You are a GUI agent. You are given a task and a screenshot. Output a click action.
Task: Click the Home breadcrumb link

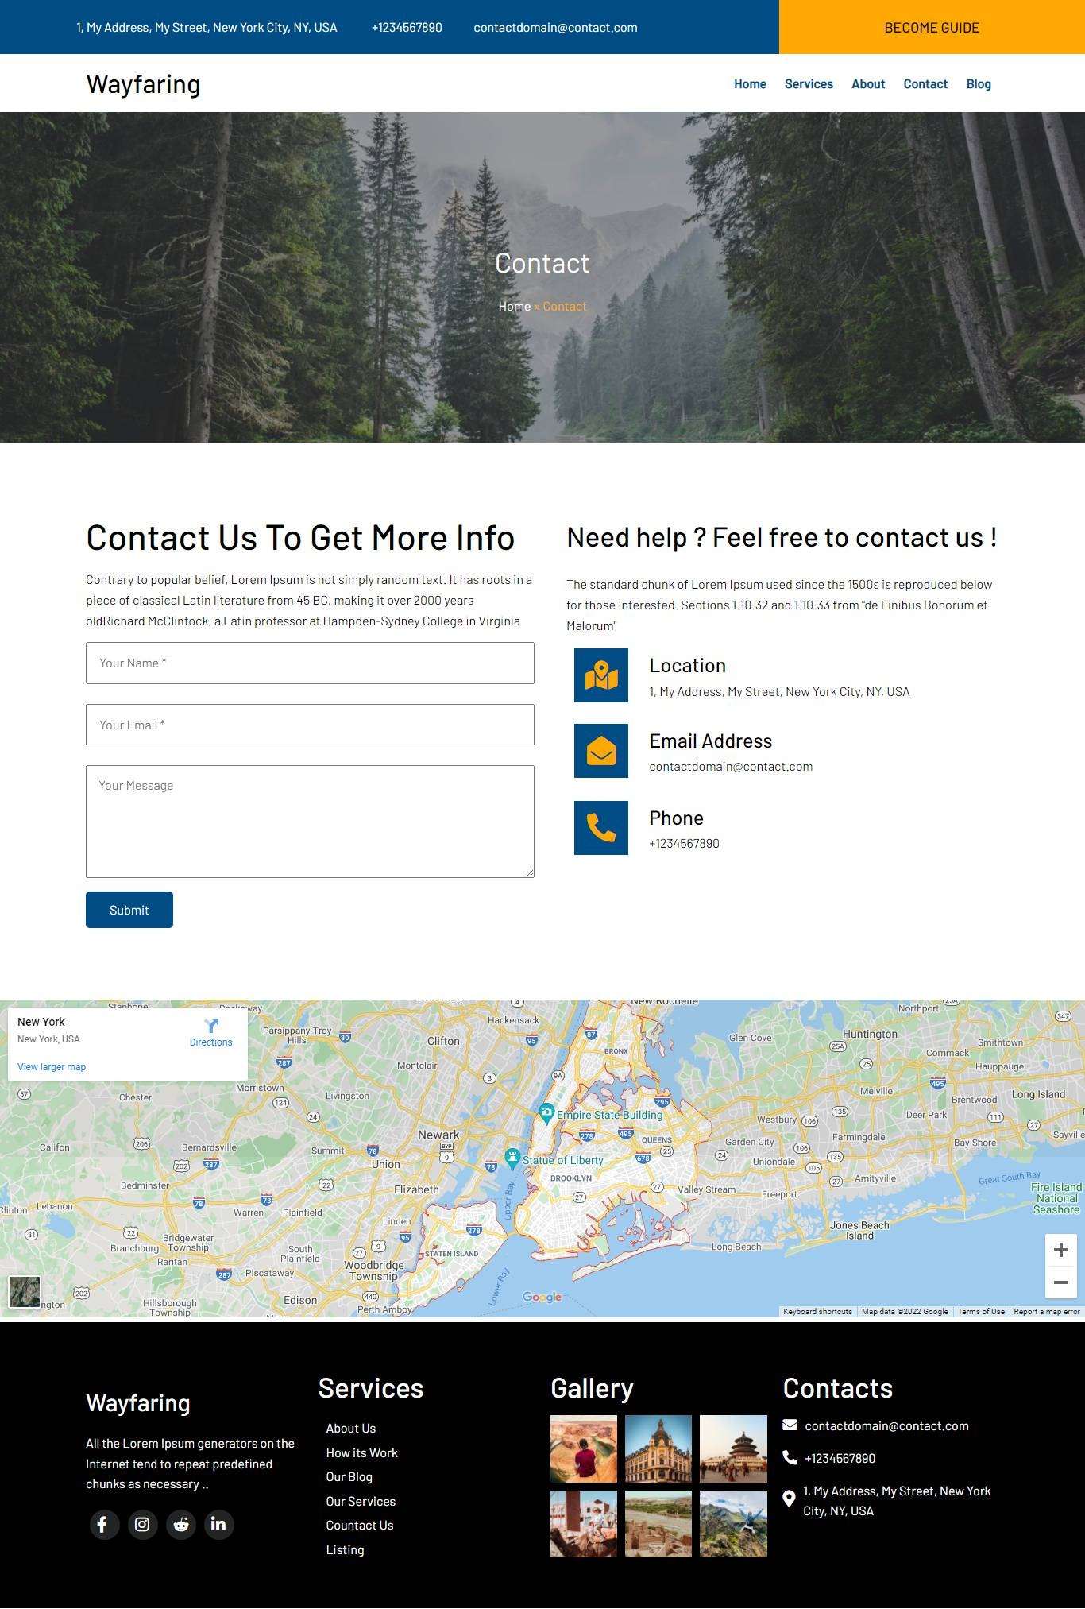pos(514,307)
